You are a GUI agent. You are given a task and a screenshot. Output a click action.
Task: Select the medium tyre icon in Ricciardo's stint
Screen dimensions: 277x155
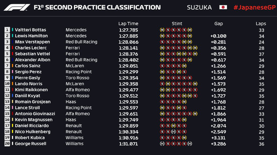pos(173,126)
